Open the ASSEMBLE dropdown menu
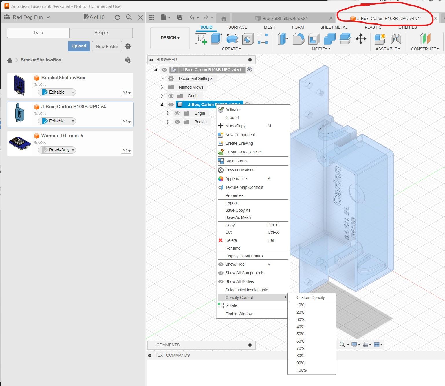Viewport: 445px width, 386px height. 388,49
